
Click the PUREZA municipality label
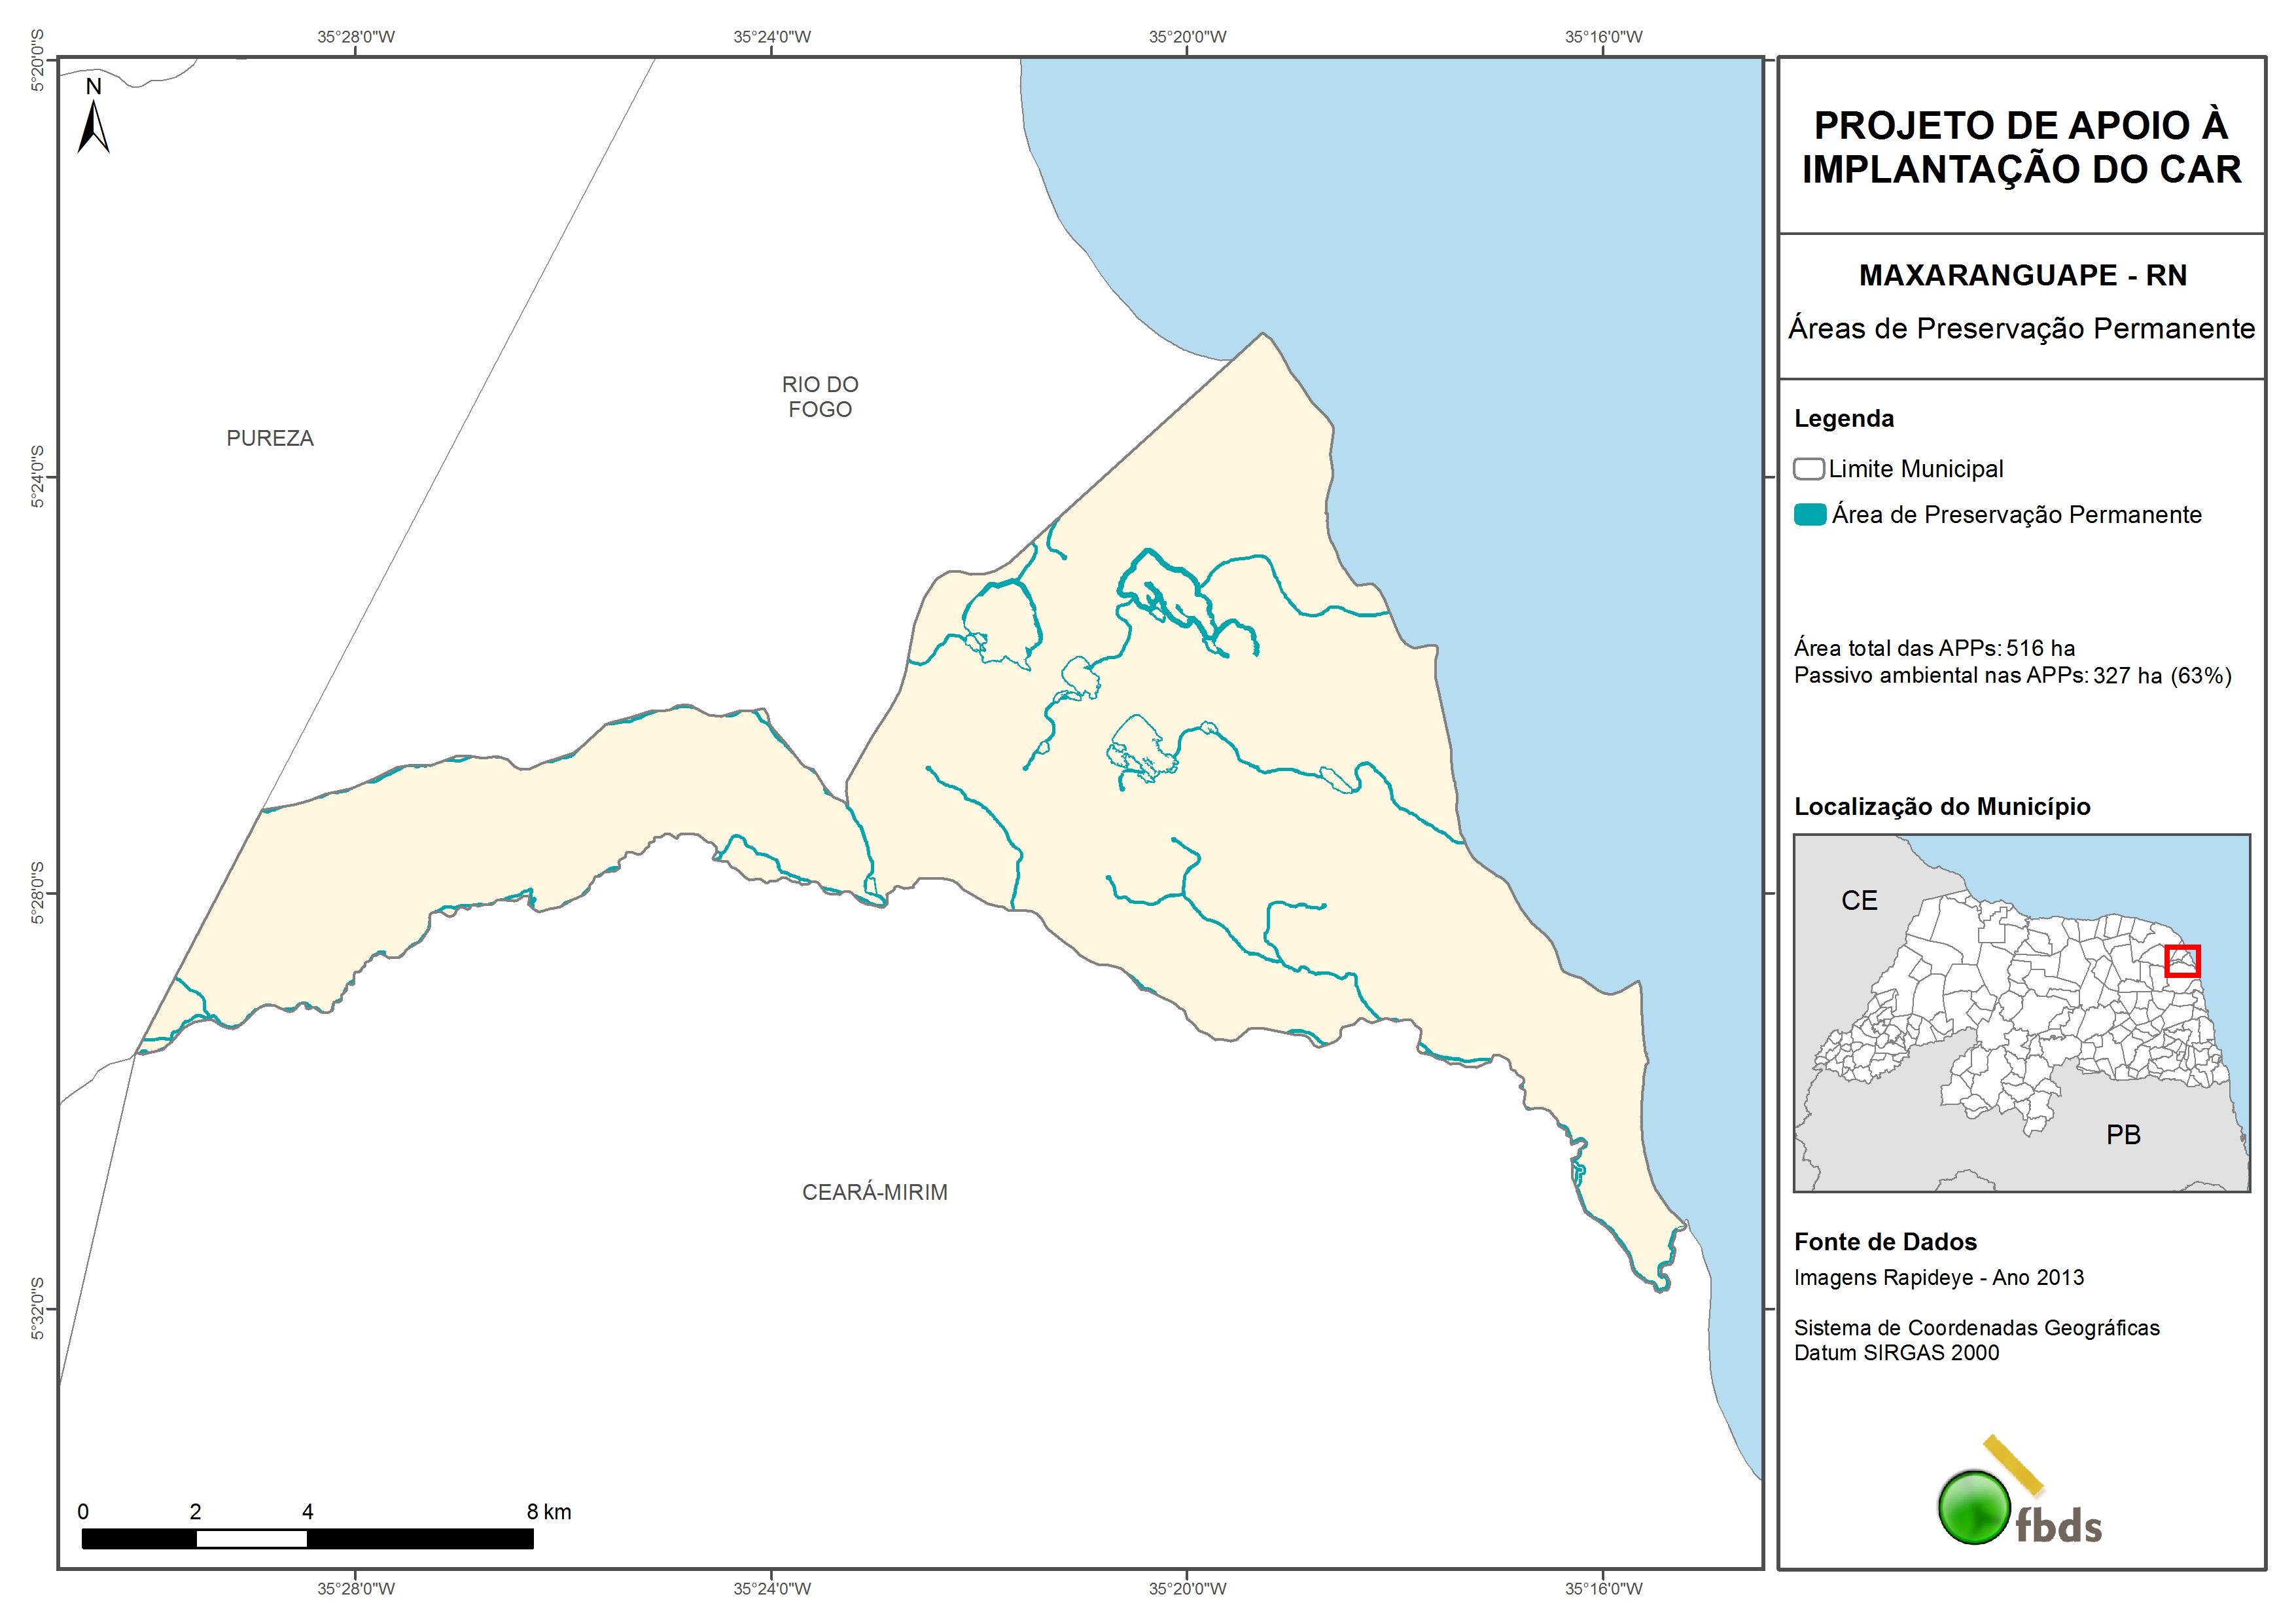tap(270, 439)
